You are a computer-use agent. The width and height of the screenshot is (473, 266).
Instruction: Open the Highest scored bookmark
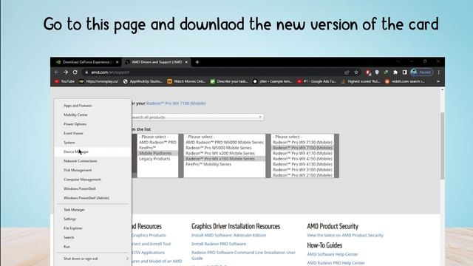point(361,81)
